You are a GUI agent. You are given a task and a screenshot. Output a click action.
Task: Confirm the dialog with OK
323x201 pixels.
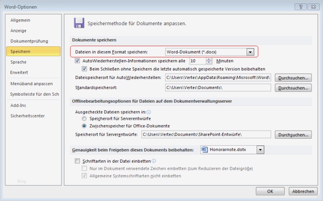[x=270, y=191]
